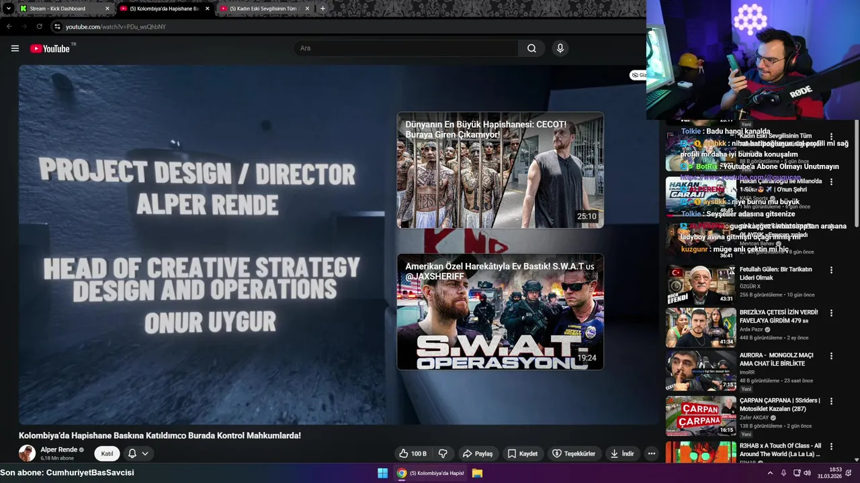Open options for Kadın Eski Sevgilisinin video
This screenshot has height=483, width=860.
(x=831, y=136)
